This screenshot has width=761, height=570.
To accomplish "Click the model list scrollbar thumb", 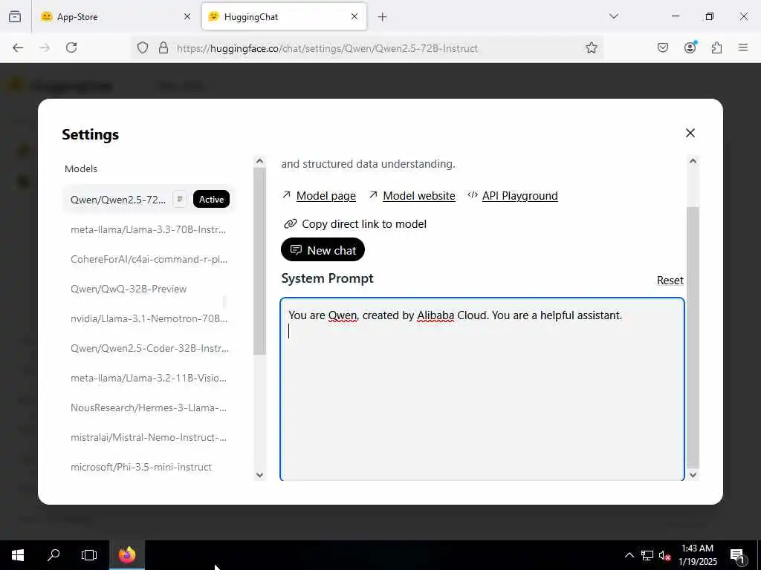I will pos(259,261).
